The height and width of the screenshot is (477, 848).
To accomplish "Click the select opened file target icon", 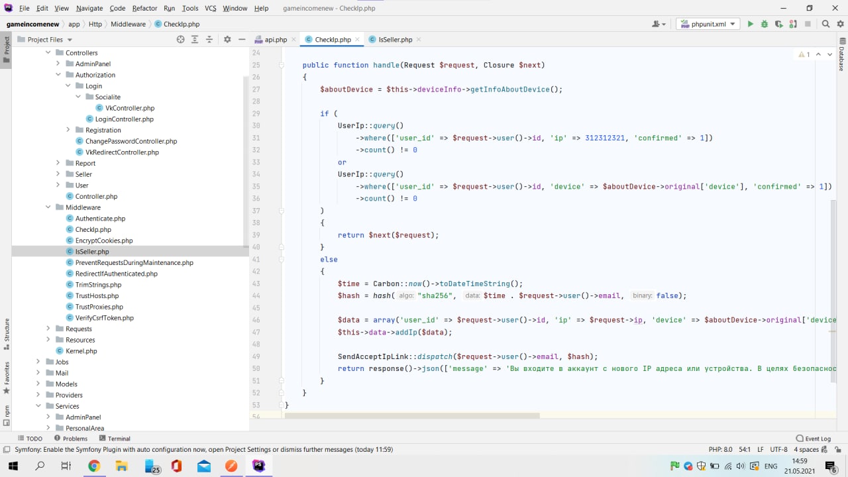I will [x=180, y=40].
